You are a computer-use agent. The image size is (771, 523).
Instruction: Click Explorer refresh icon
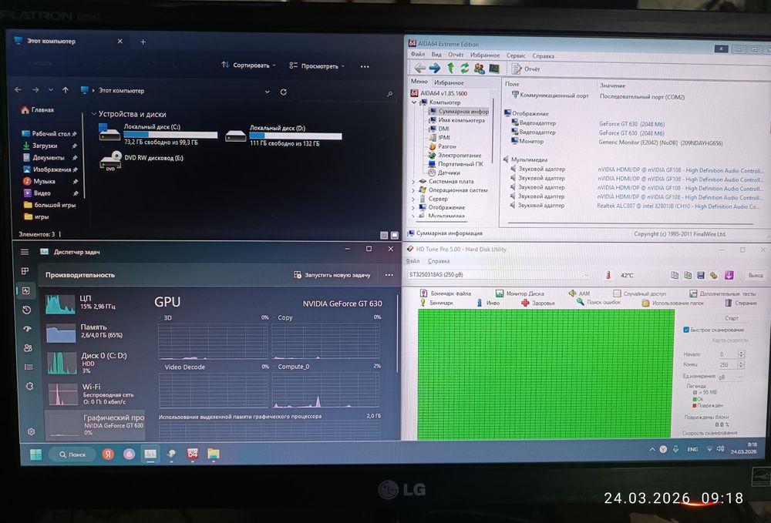[283, 92]
